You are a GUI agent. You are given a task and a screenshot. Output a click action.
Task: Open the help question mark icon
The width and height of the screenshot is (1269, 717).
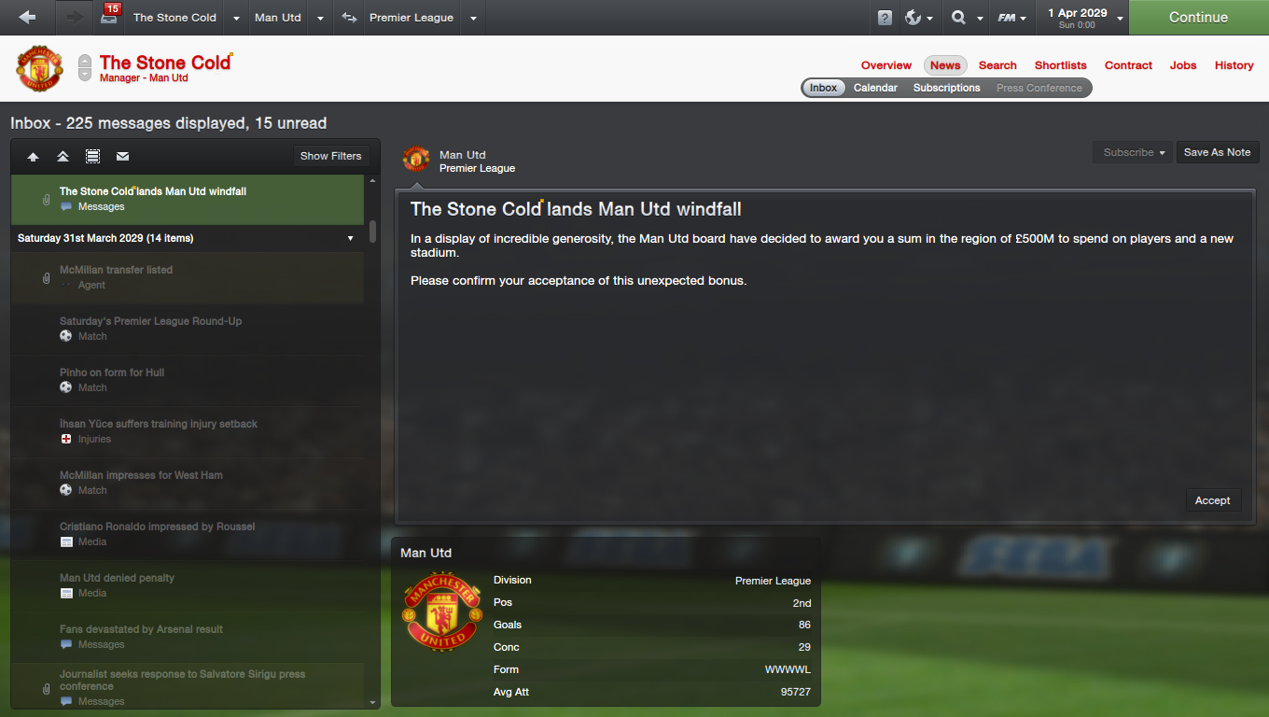(885, 18)
